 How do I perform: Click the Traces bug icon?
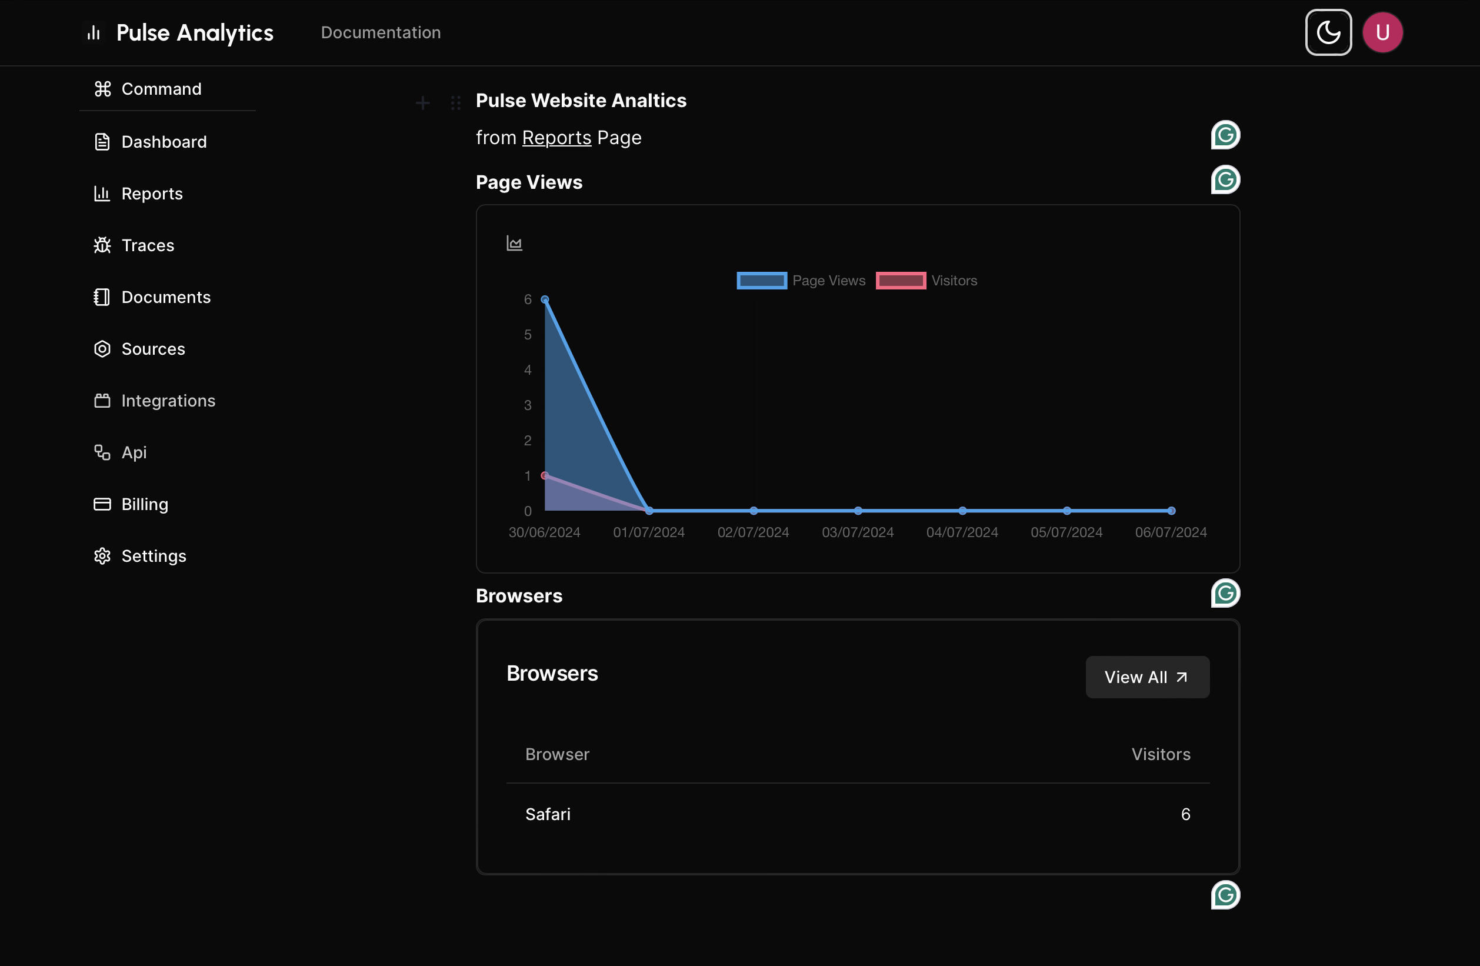[102, 245]
